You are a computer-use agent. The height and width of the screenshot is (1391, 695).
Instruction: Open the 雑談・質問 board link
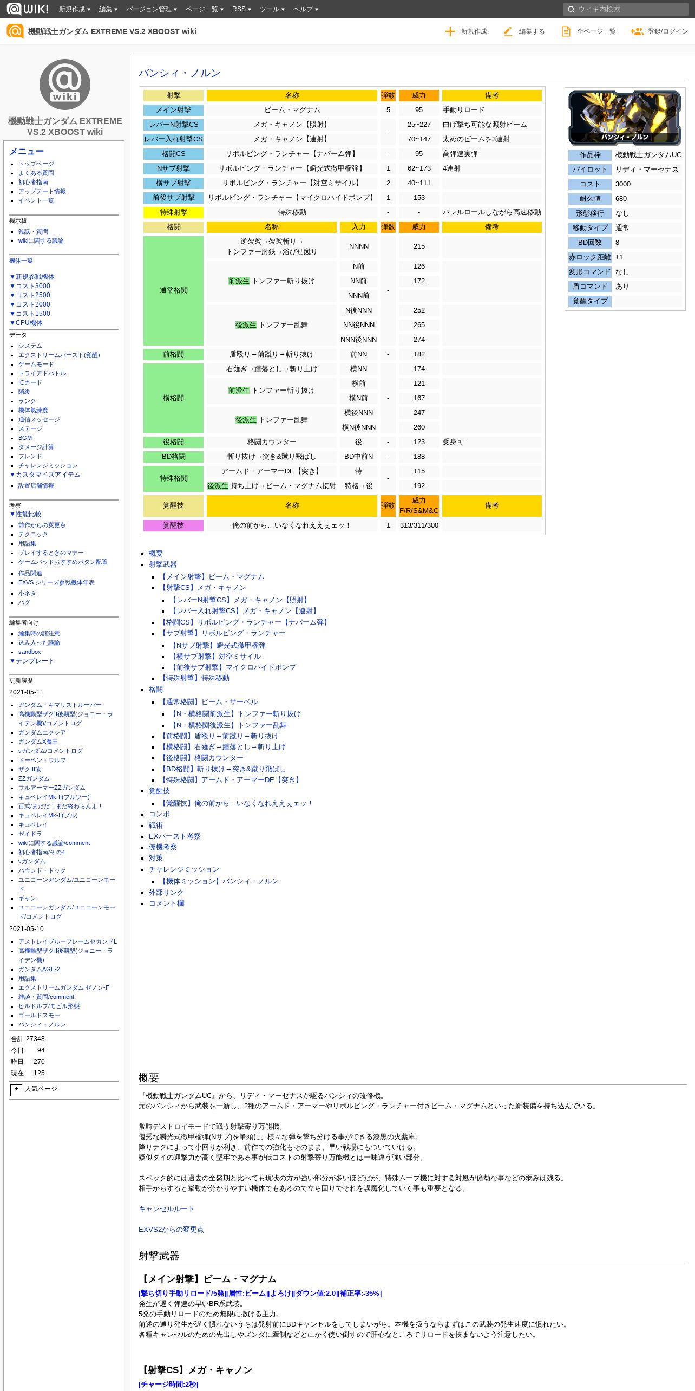coord(33,231)
